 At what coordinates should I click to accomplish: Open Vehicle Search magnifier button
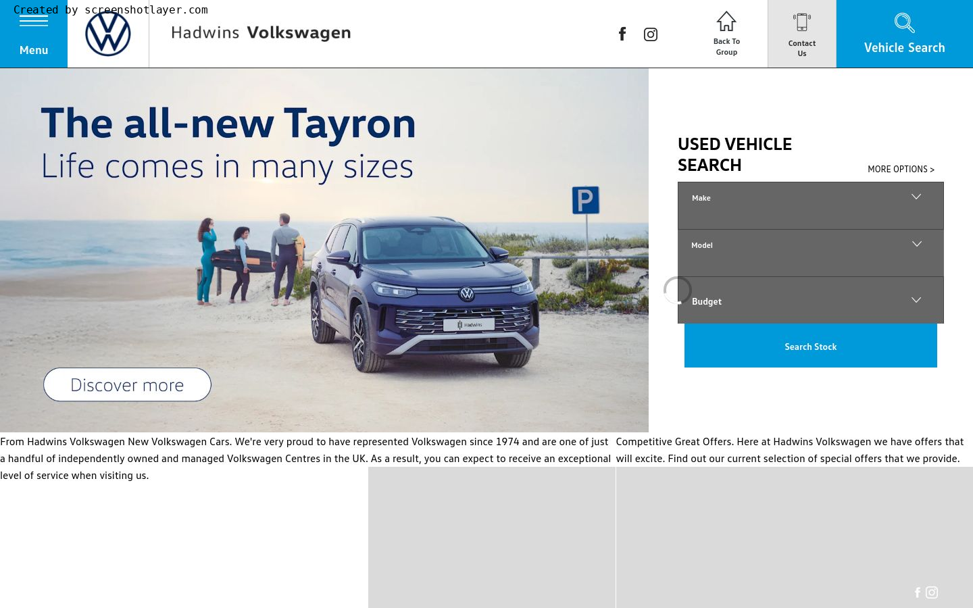905,34
